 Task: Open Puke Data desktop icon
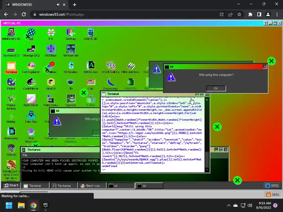coord(51,100)
